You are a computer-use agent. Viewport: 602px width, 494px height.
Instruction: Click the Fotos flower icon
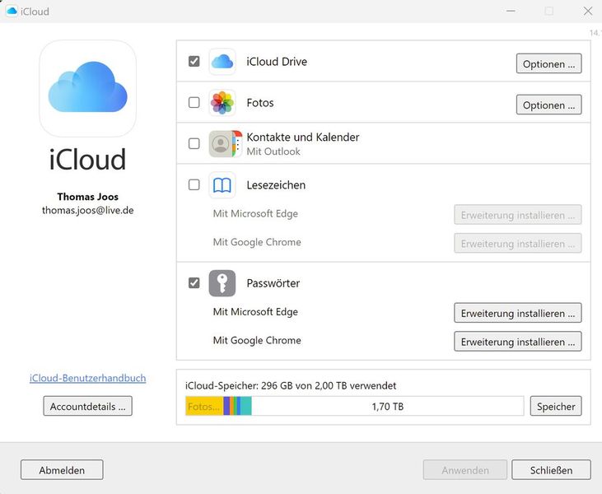pyautogui.click(x=222, y=102)
